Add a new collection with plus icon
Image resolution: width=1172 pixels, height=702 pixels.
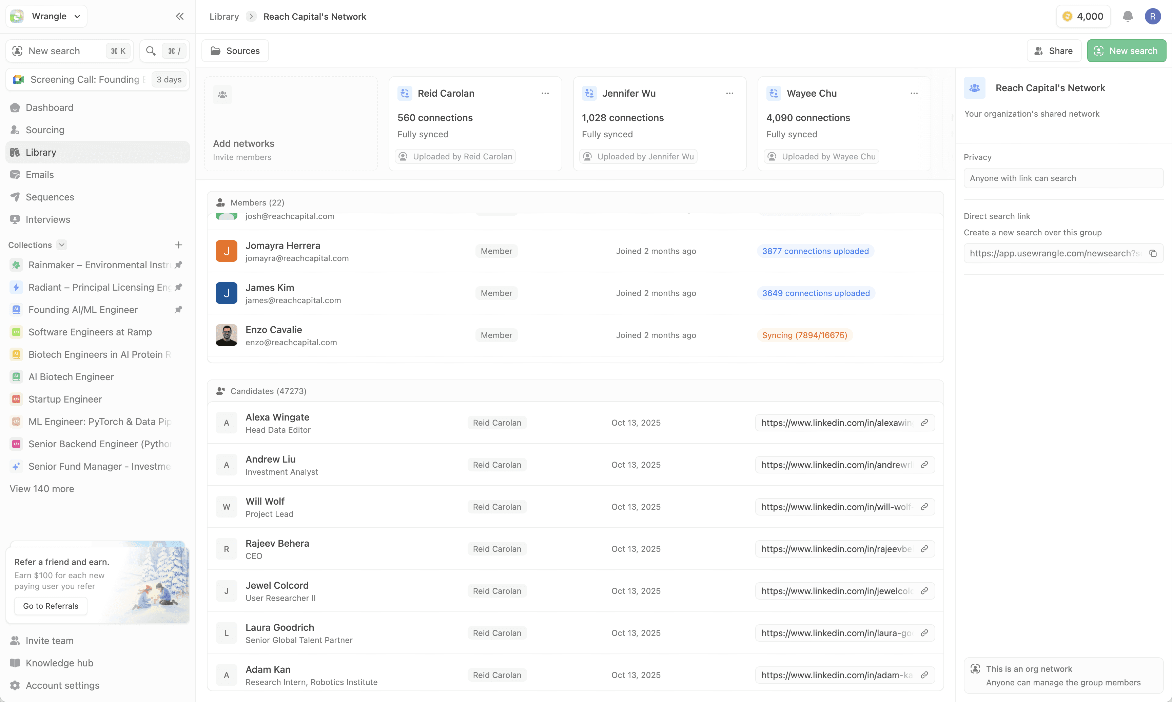(178, 245)
